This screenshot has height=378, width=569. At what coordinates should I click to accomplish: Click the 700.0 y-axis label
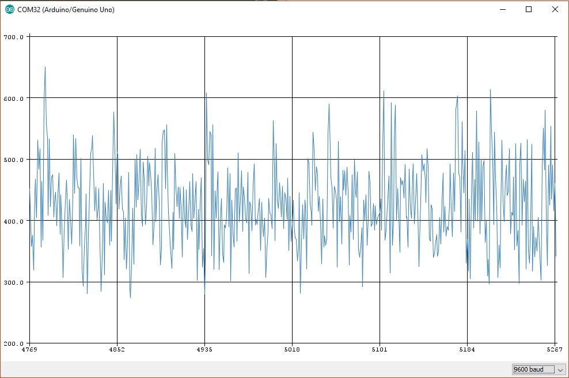(x=13, y=37)
